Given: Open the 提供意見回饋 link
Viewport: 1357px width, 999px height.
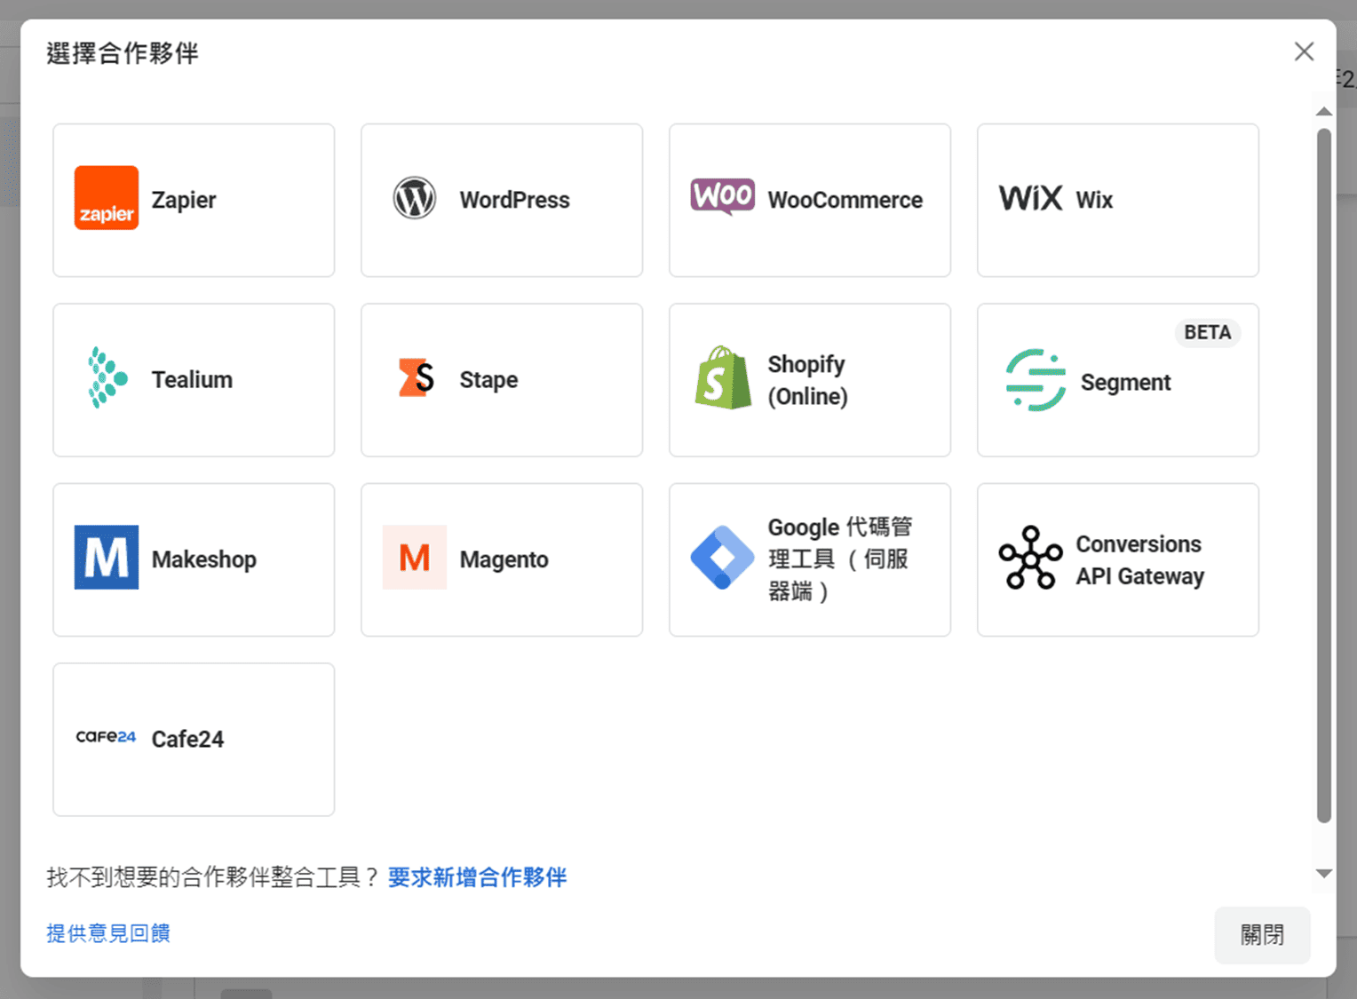Looking at the screenshot, I should coord(108,933).
